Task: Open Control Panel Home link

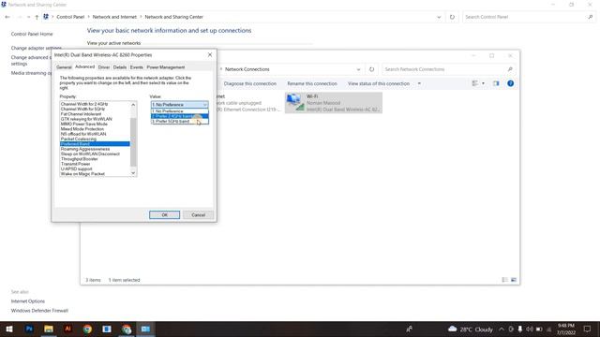Action: pos(32,34)
